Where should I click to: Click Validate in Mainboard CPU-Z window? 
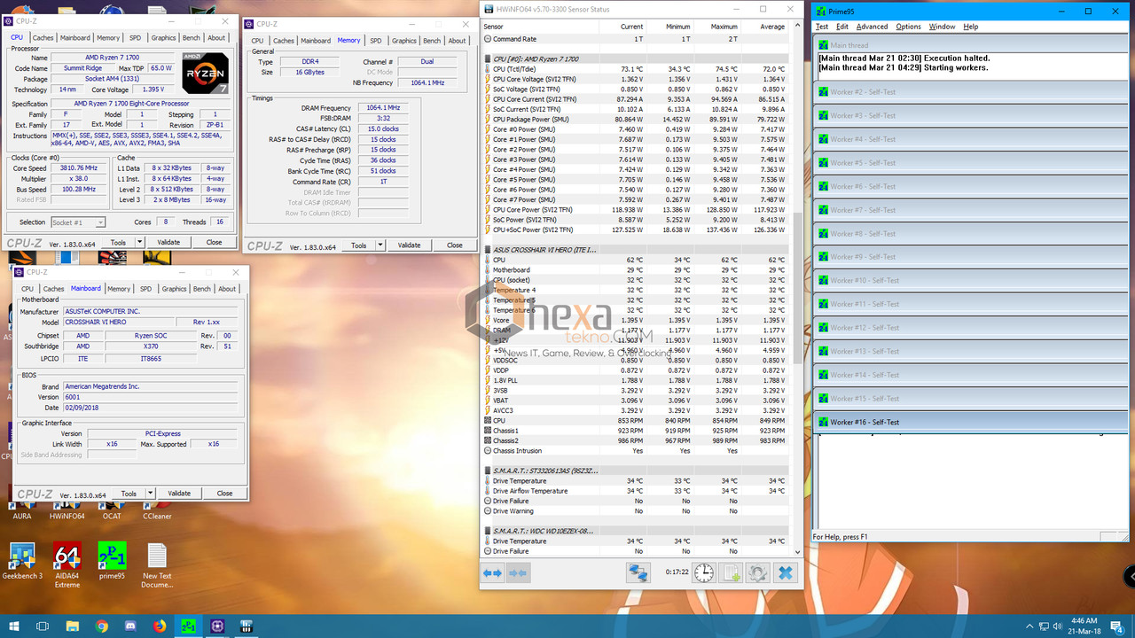coord(179,494)
